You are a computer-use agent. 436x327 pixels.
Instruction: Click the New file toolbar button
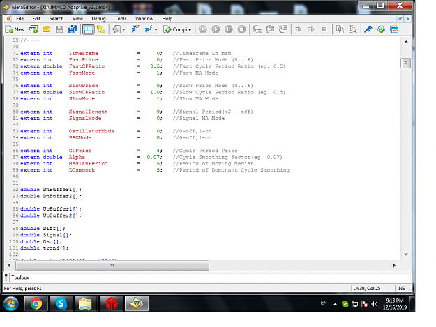pyautogui.click(x=15, y=29)
